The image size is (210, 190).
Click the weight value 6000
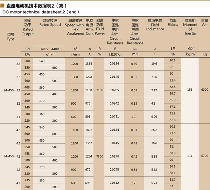204,90
